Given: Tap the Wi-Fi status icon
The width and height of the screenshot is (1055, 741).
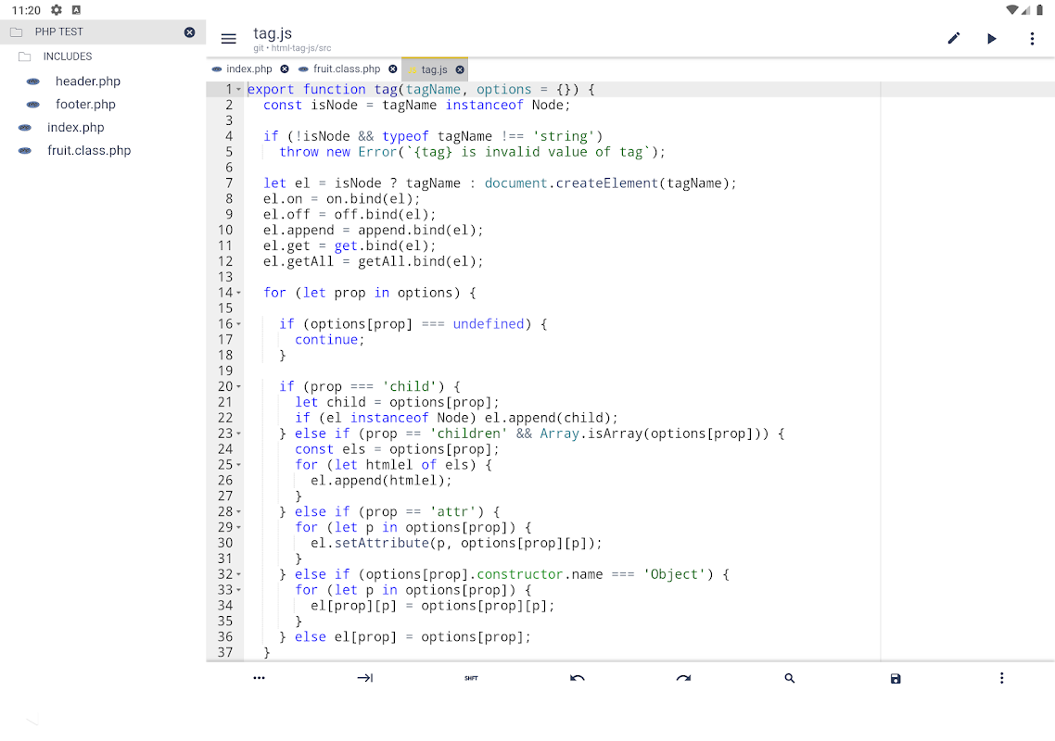Looking at the screenshot, I should click(1012, 10).
